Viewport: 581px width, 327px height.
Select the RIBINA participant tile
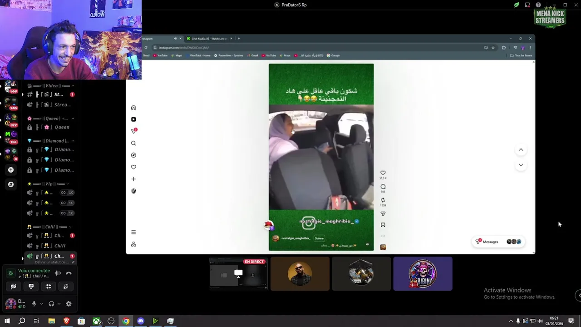pyautogui.click(x=423, y=273)
